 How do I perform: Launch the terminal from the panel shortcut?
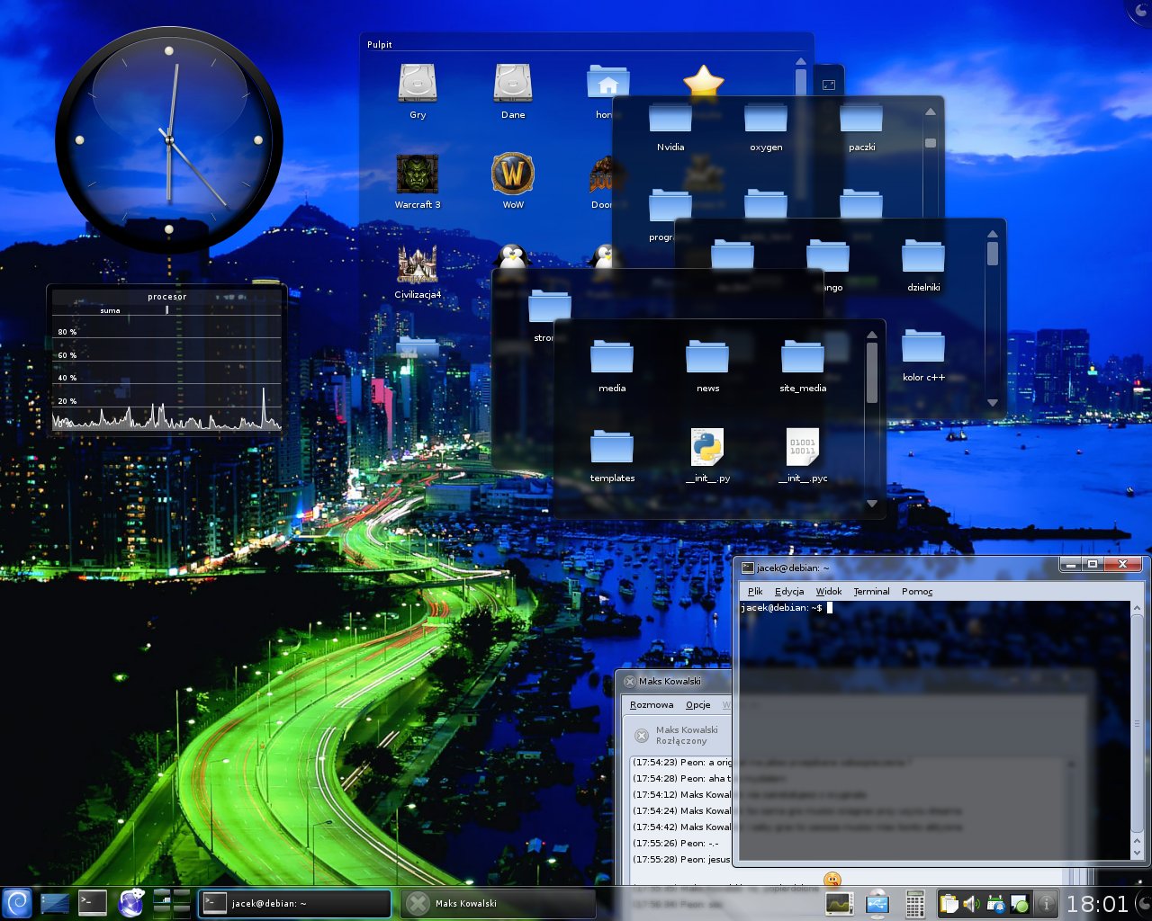tap(93, 903)
